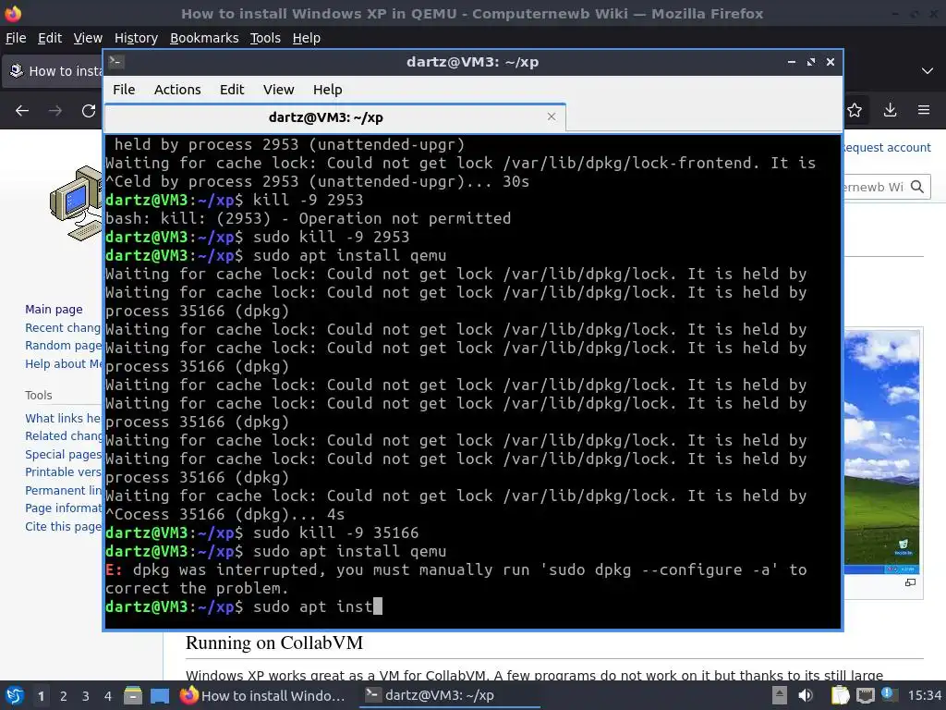The image size is (946, 710).
Task: Click the show desktop icon in taskbar
Action: pyautogui.click(x=160, y=696)
